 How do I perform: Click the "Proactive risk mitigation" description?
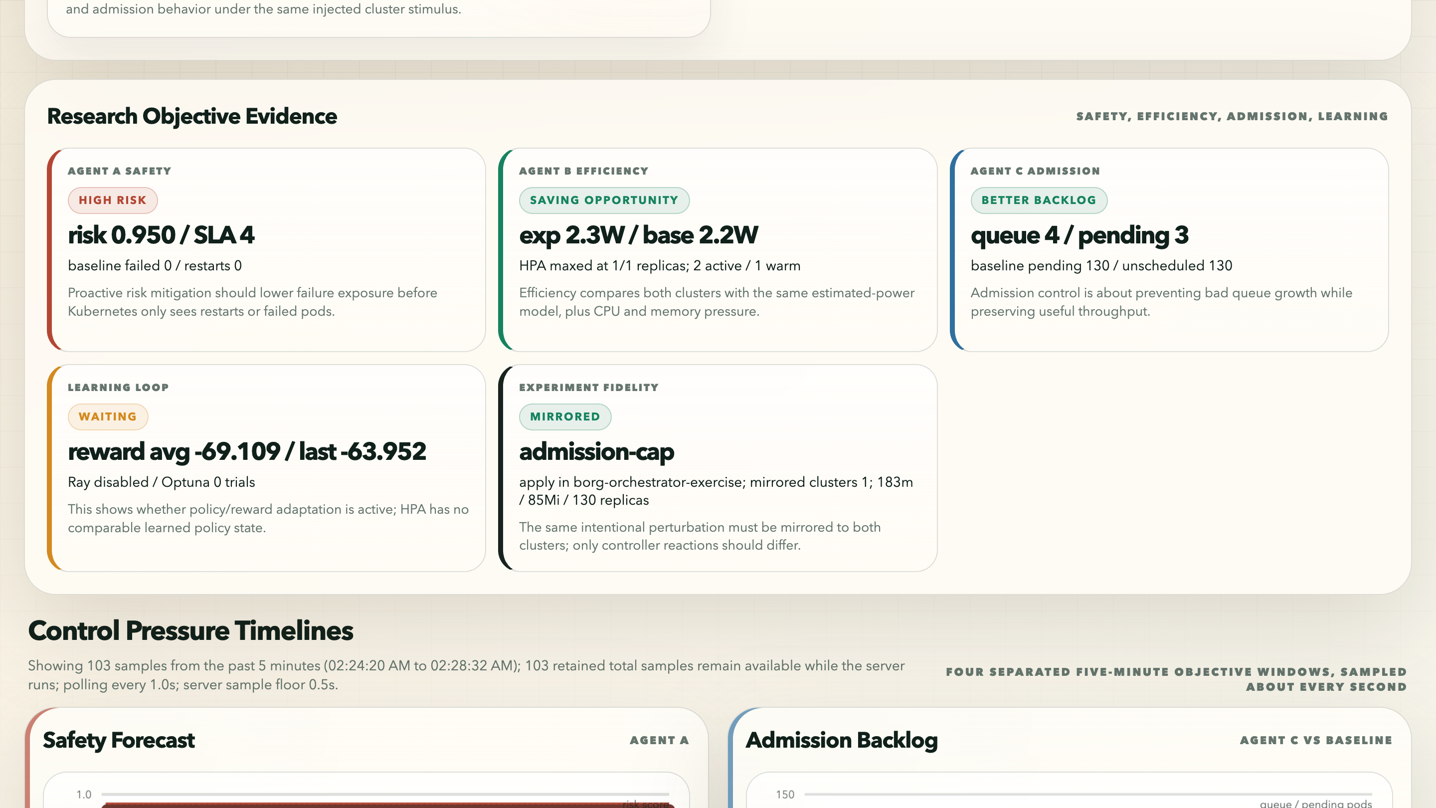[252, 302]
